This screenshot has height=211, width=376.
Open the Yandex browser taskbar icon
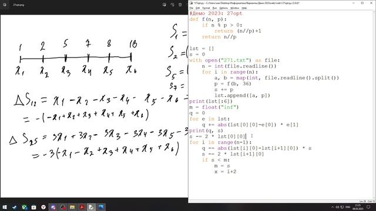(43, 207)
